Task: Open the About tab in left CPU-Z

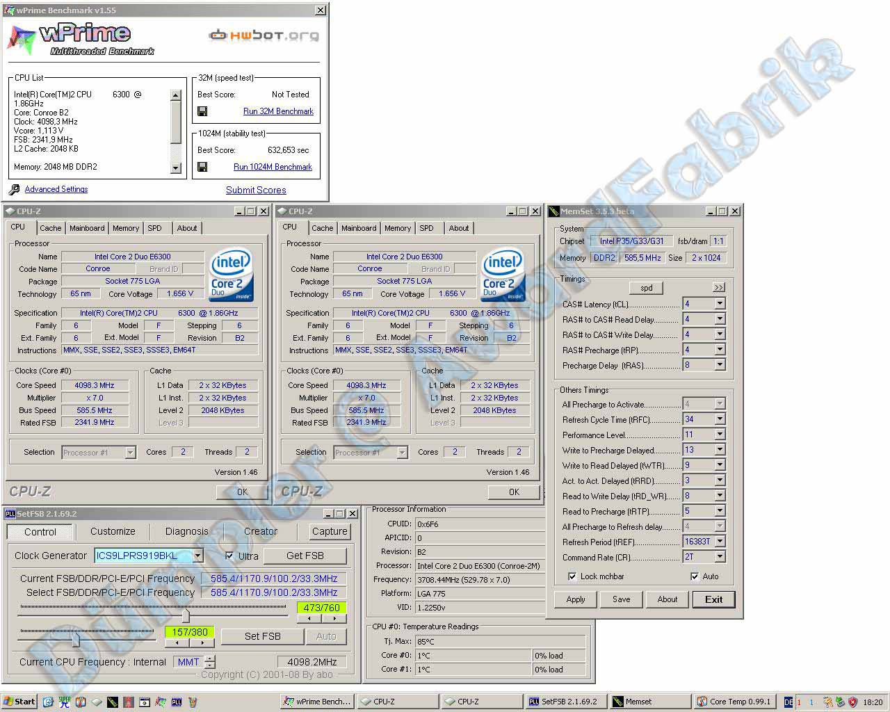Action: (186, 228)
